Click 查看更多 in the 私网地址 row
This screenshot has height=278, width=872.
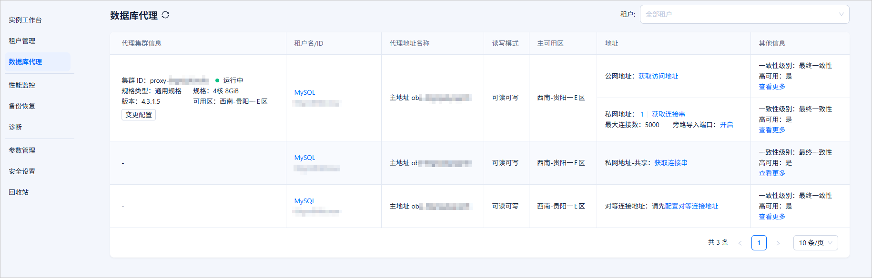(772, 130)
